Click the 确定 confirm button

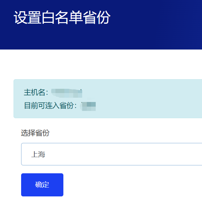click(x=42, y=185)
